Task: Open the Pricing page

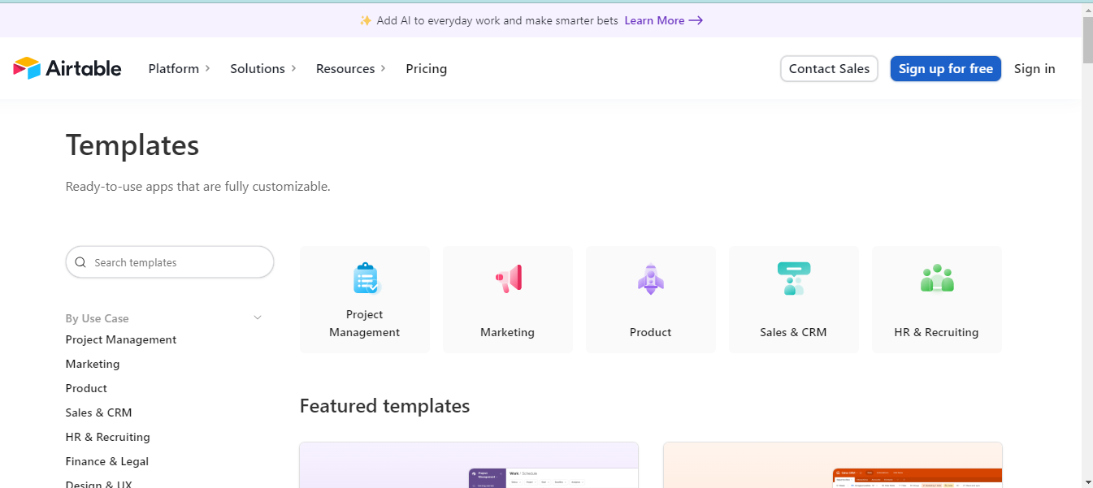Action: (x=426, y=68)
